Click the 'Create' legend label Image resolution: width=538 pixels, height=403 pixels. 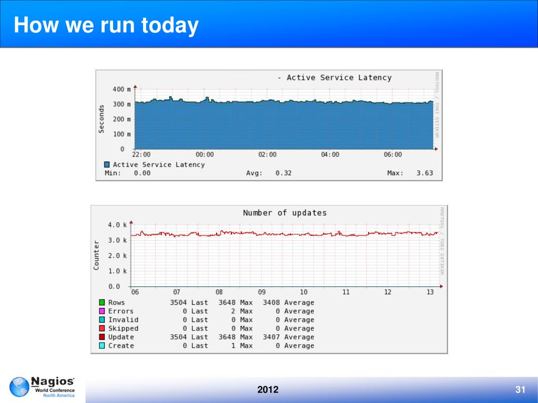coord(121,346)
